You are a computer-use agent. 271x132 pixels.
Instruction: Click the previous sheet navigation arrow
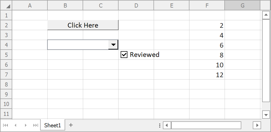[15, 125]
